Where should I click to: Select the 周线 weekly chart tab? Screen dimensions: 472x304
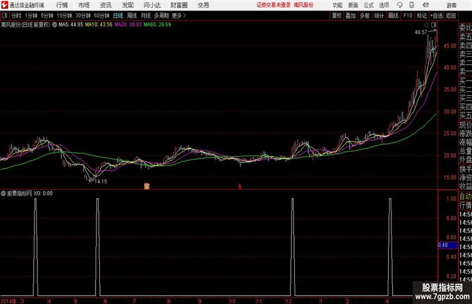pos(132,16)
